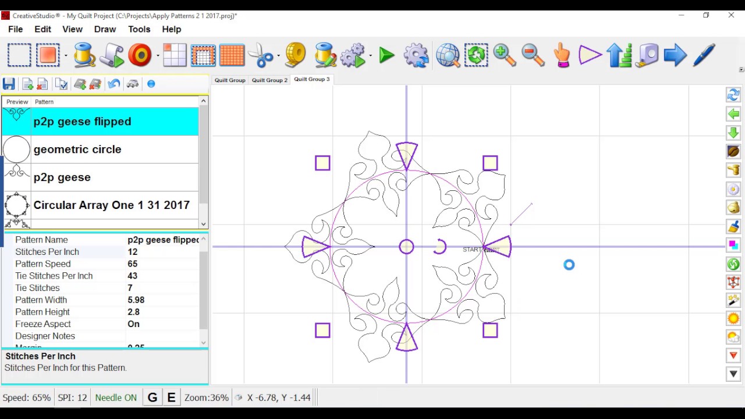Toggle the G button in status bar
The height and width of the screenshot is (419, 745).
click(152, 397)
